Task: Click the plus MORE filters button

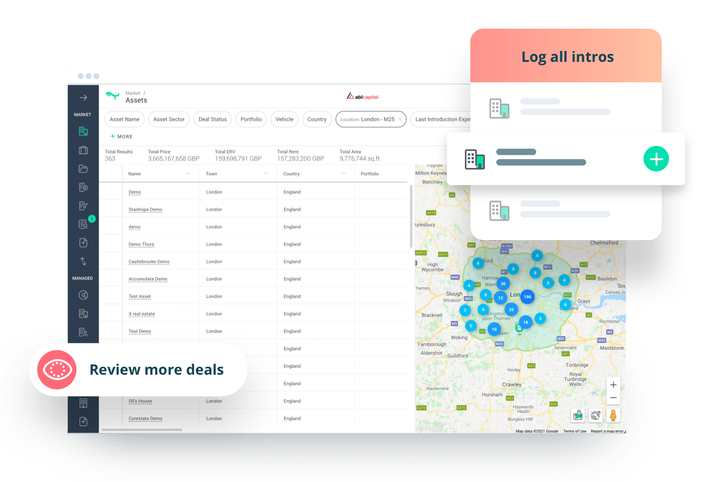Action: point(121,136)
